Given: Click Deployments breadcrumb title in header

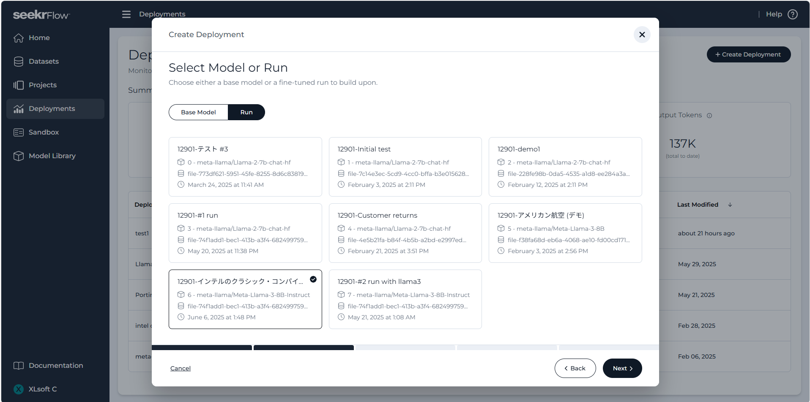Looking at the screenshot, I should point(162,14).
